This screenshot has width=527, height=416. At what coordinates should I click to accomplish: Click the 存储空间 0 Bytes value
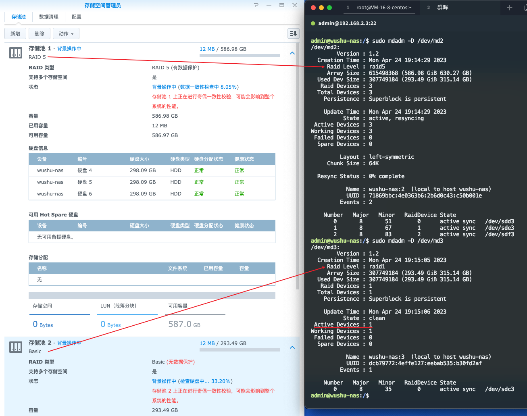click(x=43, y=324)
